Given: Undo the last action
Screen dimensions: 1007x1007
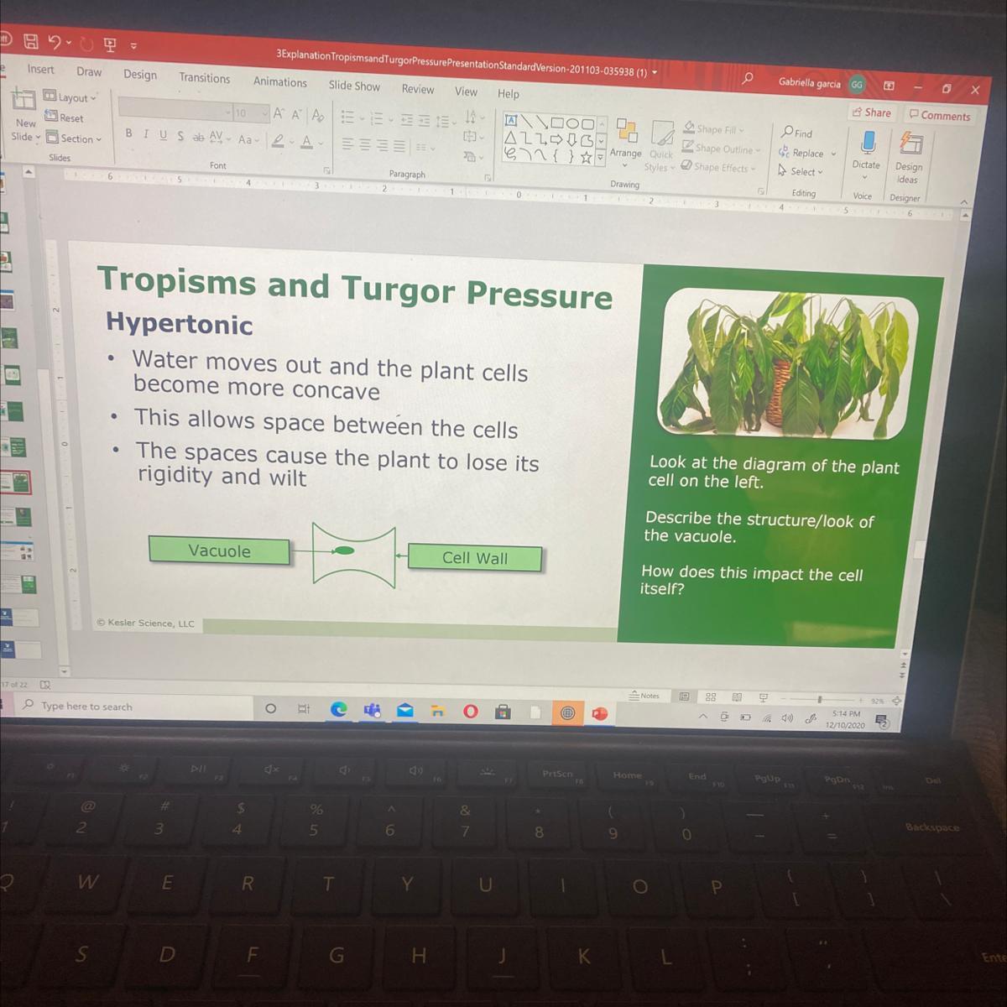Looking at the screenshot, I should 55,41.
